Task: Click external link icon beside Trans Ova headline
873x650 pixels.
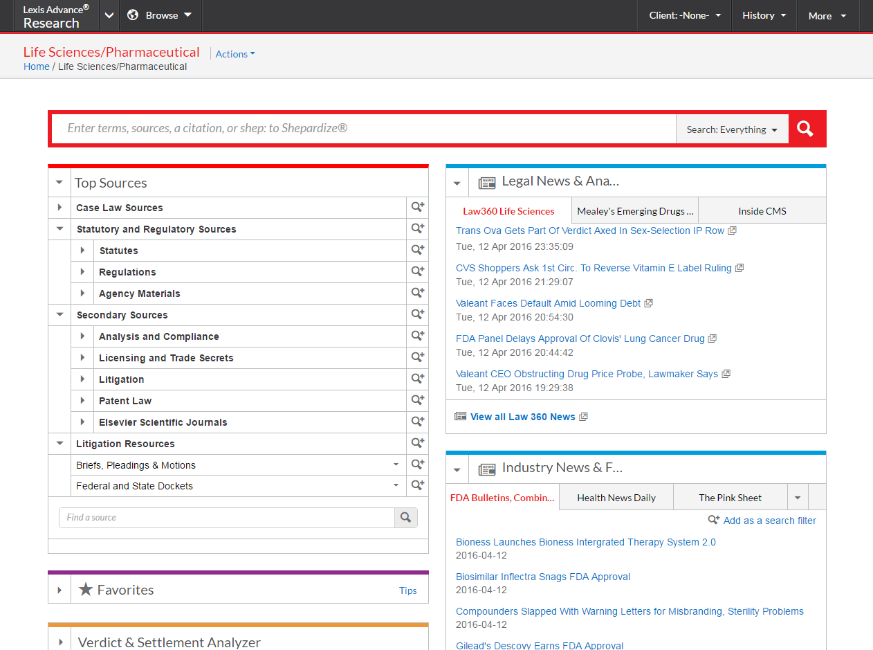Action: [732, 231]
